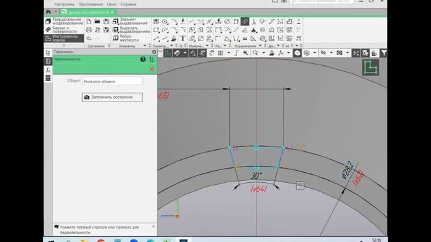The height and width of the screenshot is (242, 431).
Task: Open the Окно menu
Action: pyautogui.click(x=112, y=5)
